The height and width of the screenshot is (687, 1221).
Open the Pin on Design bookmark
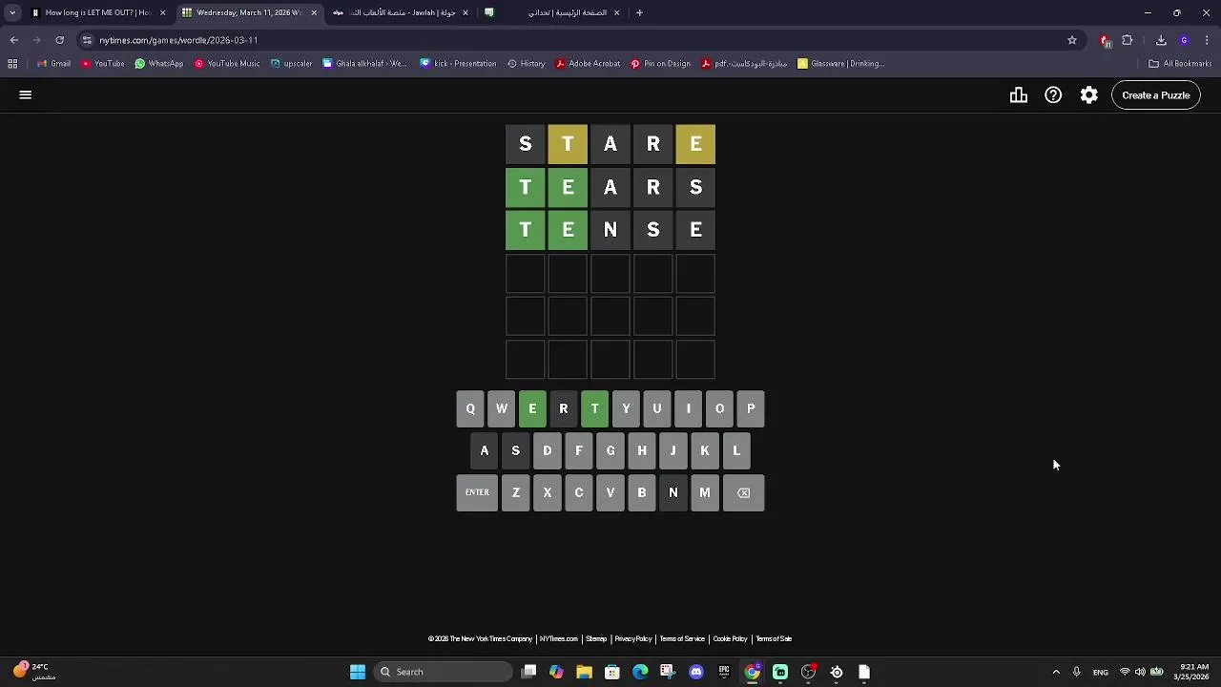(x=661, y=64)
